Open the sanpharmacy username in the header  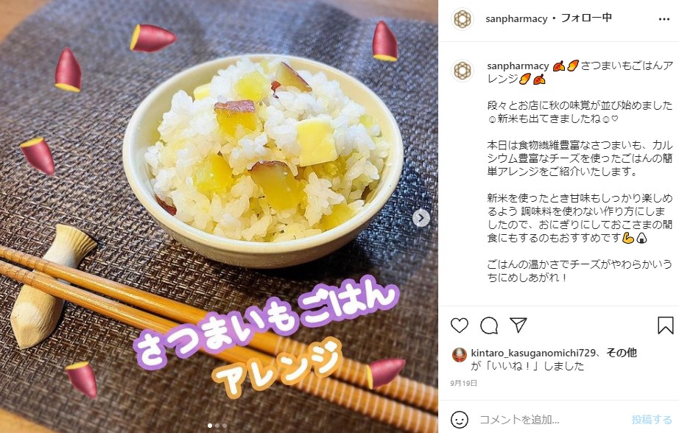pyautogui.click(x=516, y=18)
